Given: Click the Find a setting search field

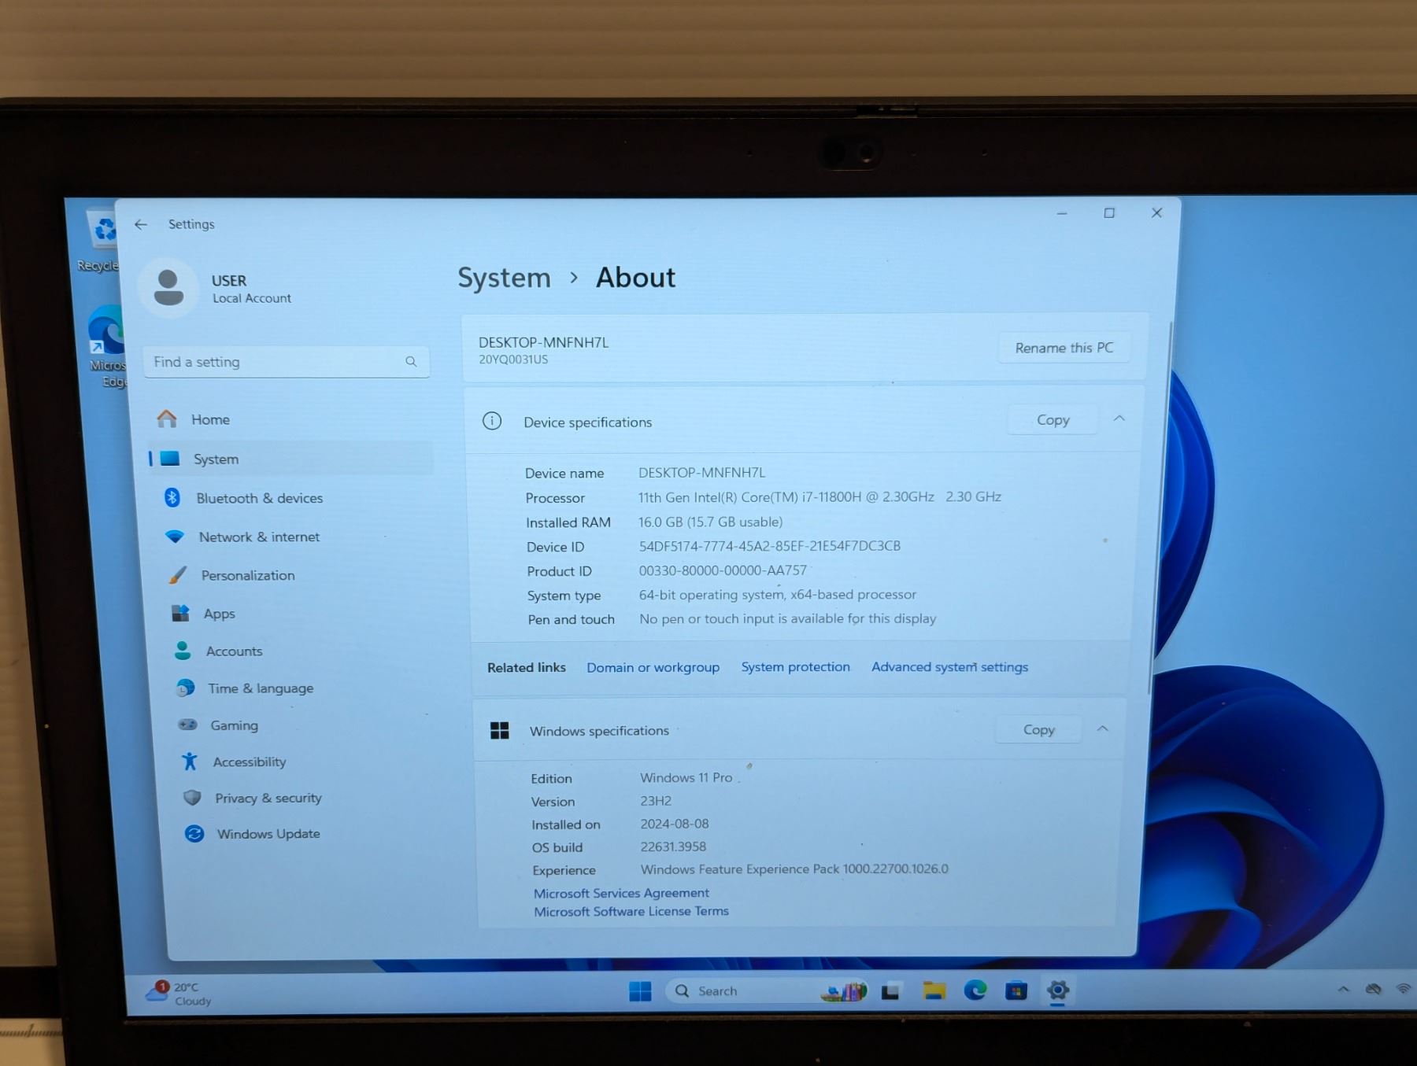Looking at the screenshot, I should [276, 362].
